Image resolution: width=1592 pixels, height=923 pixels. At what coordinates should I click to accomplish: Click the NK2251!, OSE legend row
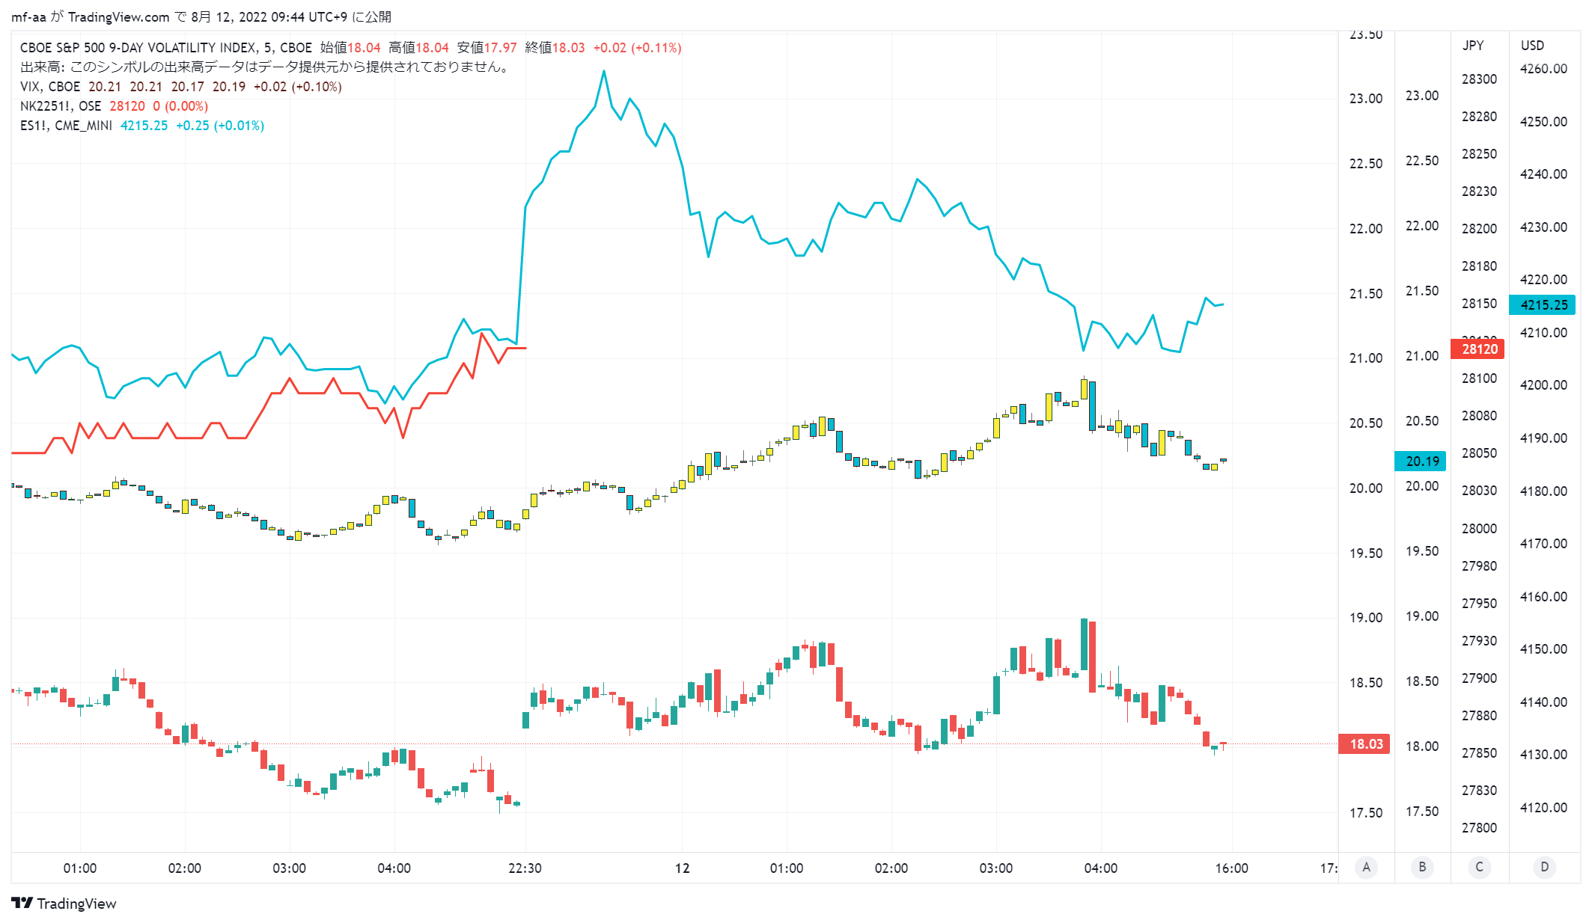pos(114,106)
